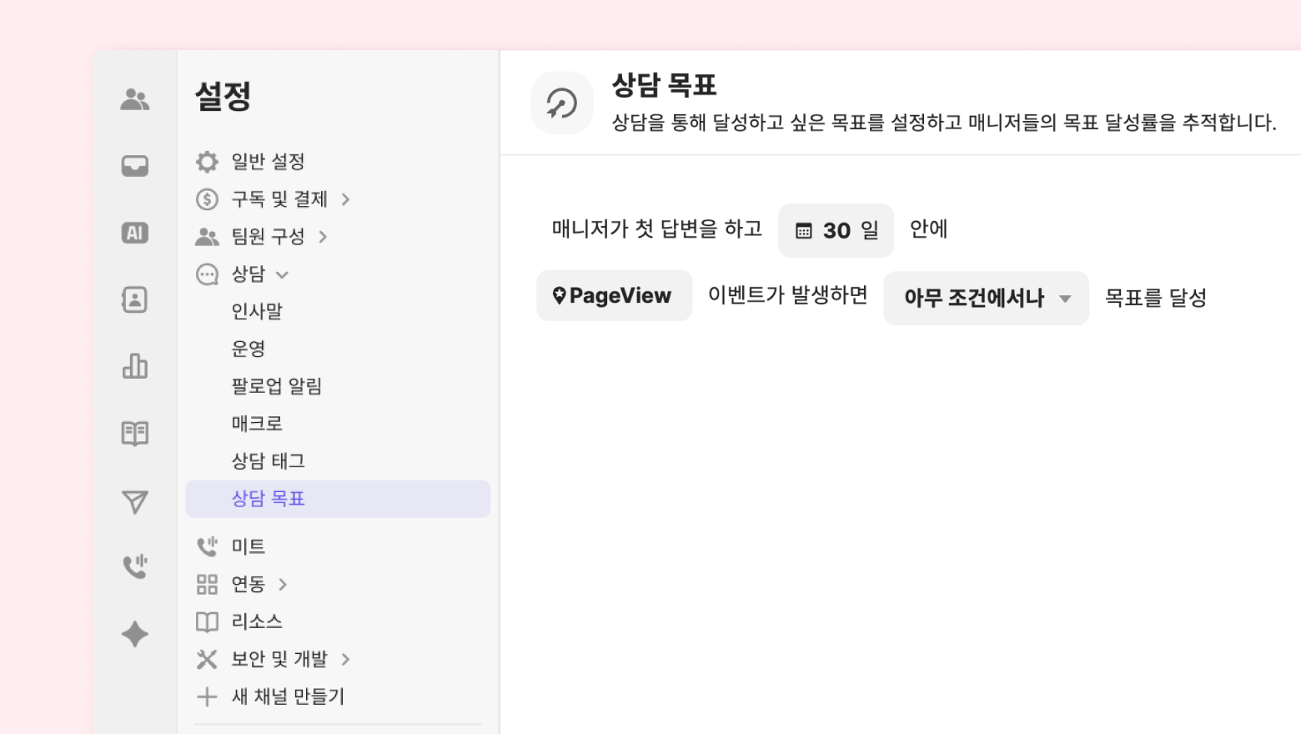
Task: Open the team members icon in left rail
Action: (134, 100)
